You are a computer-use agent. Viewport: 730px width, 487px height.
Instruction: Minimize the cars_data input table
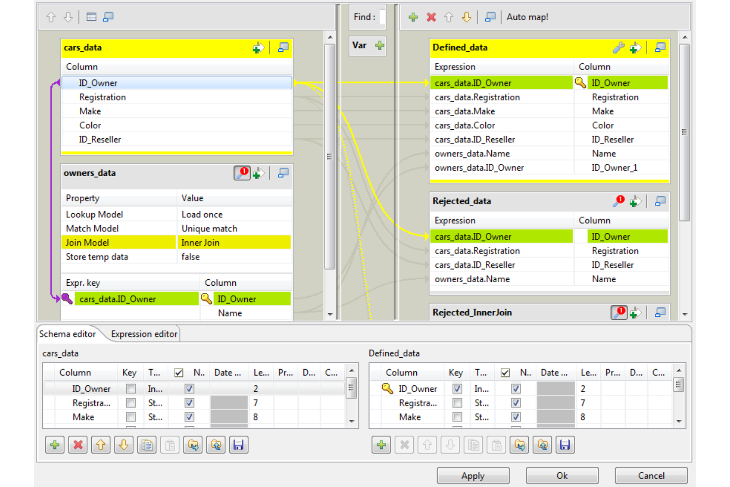[283, 47]
